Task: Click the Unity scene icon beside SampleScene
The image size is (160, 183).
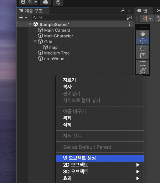Action: click(36, 24)
